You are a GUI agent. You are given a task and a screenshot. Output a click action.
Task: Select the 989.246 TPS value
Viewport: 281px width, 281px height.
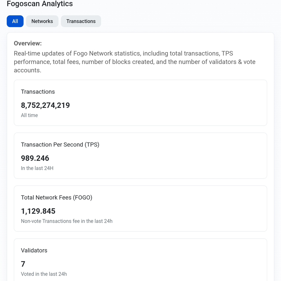click(35, 158)
